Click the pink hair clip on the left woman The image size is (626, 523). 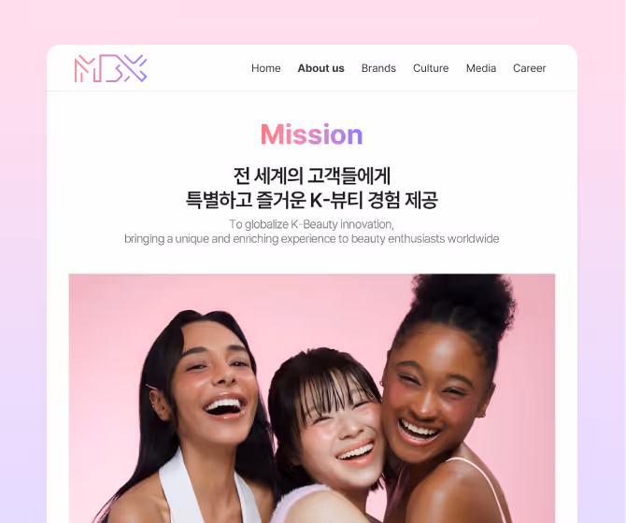pyautogui.click(x=152, y=387)
